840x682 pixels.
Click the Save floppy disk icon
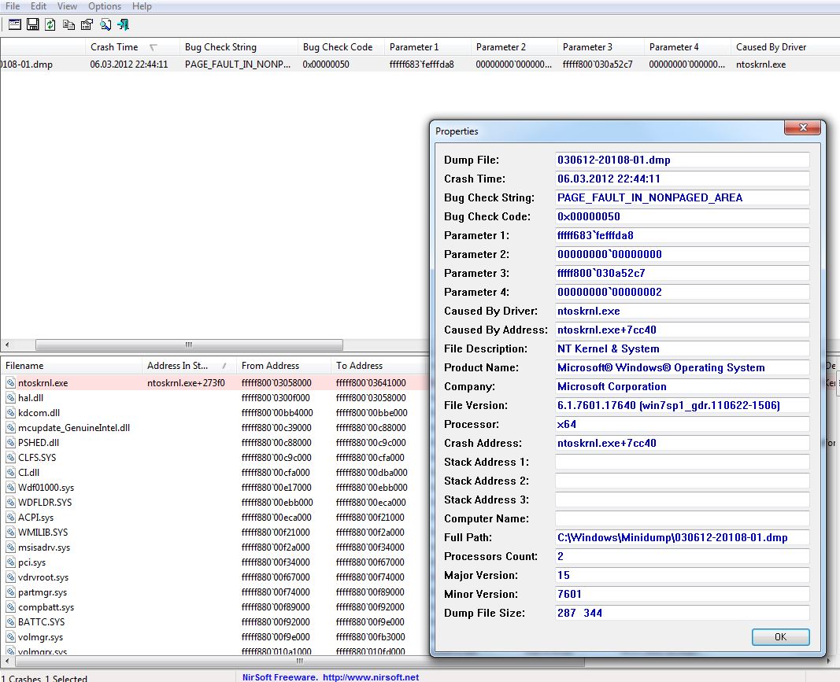[x=33, y=24]
